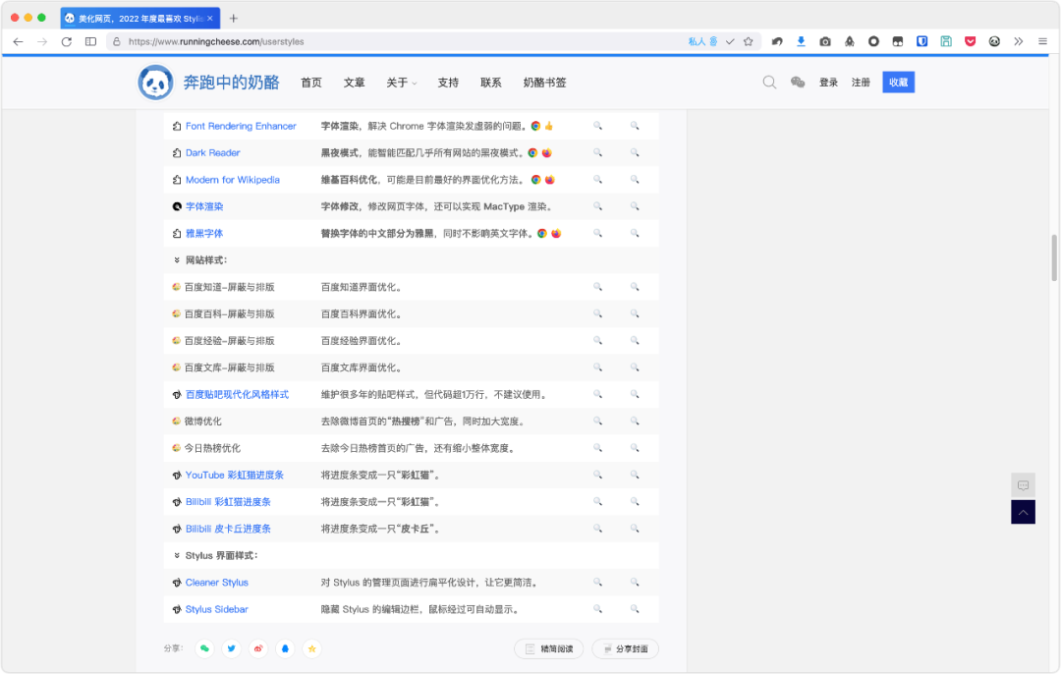The height and width of the screenshot is (674, 1061).
Task: Share via the Twitter bird icon
Action: pos(232,648)
